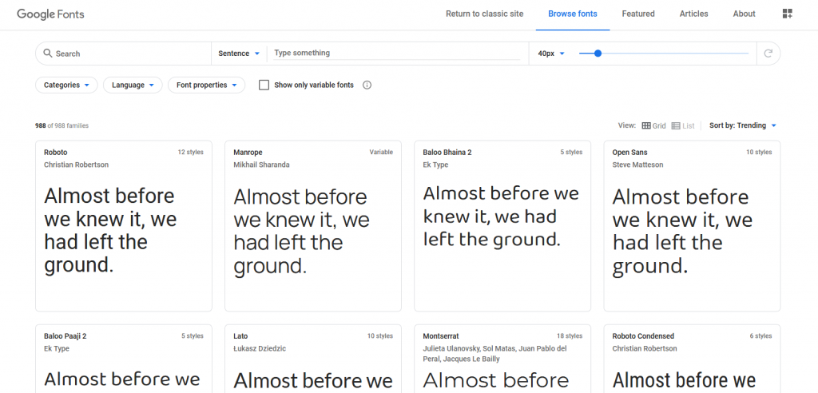Open the About page link
The height and width of the screenshot is (393, 818).
coord(744,14)
